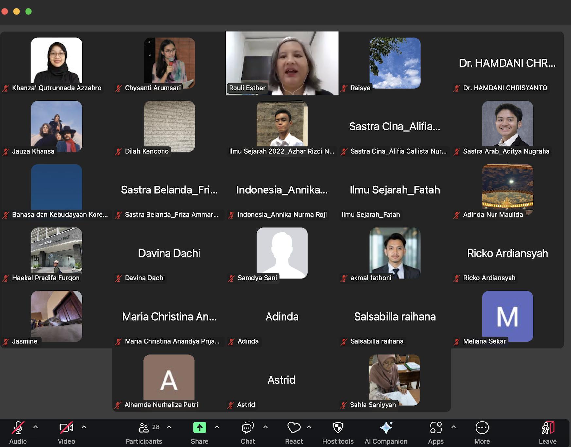Open React heart icon
This screenshot has width=571, height=447.
(x=294, y=428)
